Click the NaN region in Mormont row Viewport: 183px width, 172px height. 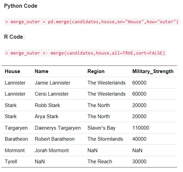pyautogui.click(x=93, y=150)
